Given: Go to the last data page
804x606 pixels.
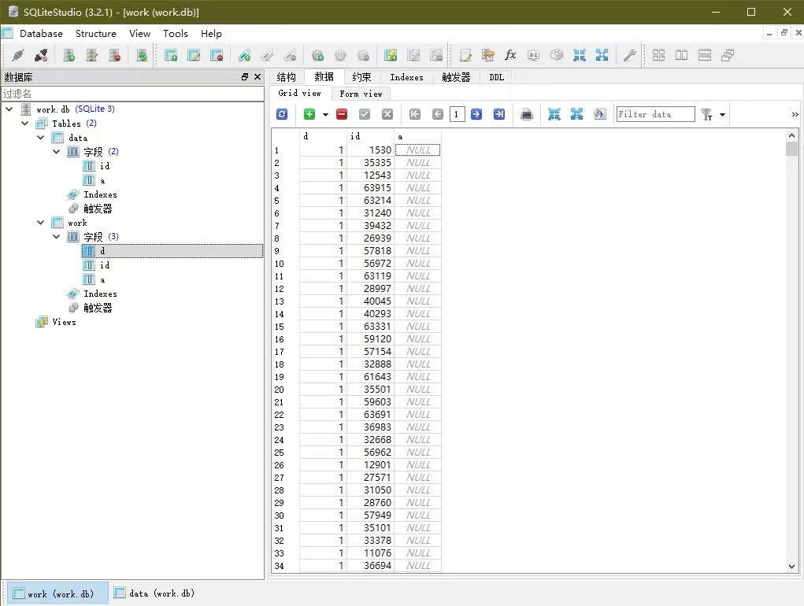Looking at the screenshot, I should [499, 114].
